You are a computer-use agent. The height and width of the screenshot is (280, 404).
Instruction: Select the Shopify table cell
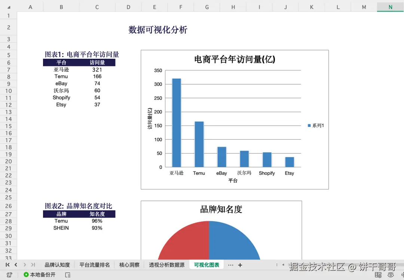(x=61, y=97)
